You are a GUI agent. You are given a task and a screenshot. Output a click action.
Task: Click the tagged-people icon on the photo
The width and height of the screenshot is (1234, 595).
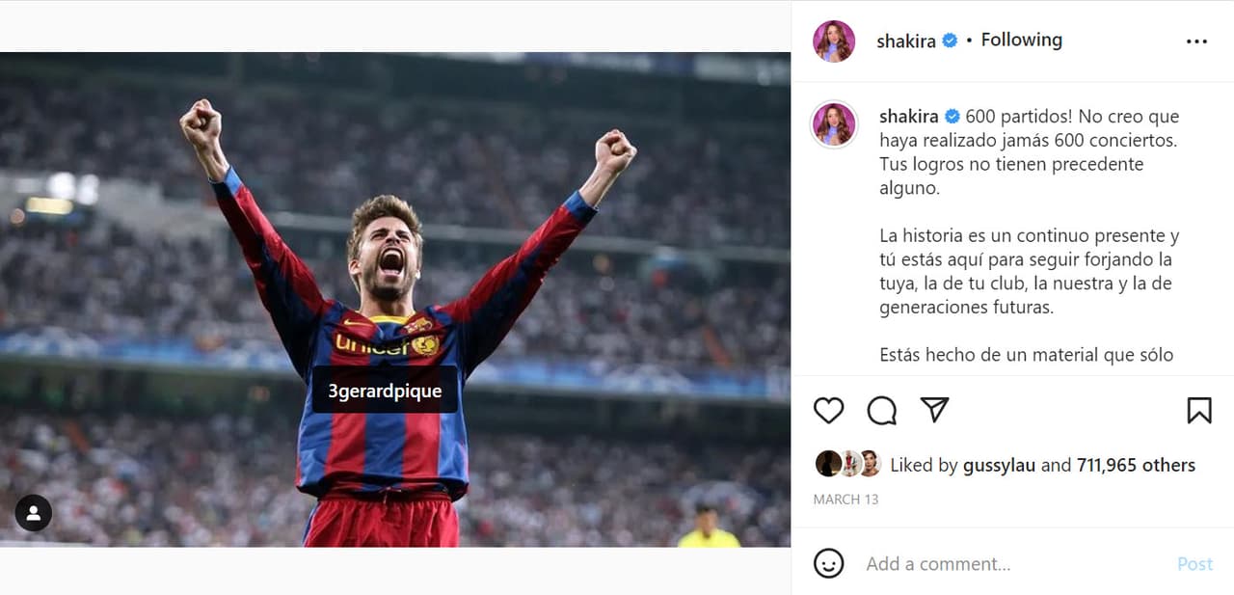coord(34,513)
